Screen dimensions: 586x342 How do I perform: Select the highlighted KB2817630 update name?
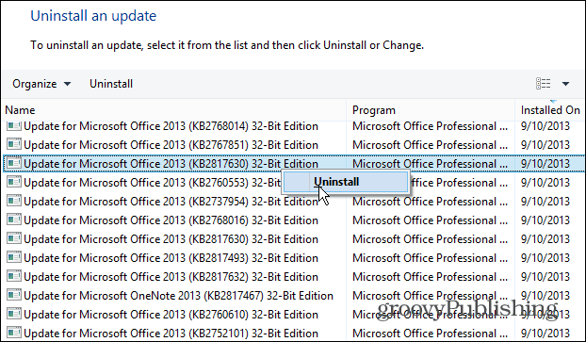click(171, 164)
